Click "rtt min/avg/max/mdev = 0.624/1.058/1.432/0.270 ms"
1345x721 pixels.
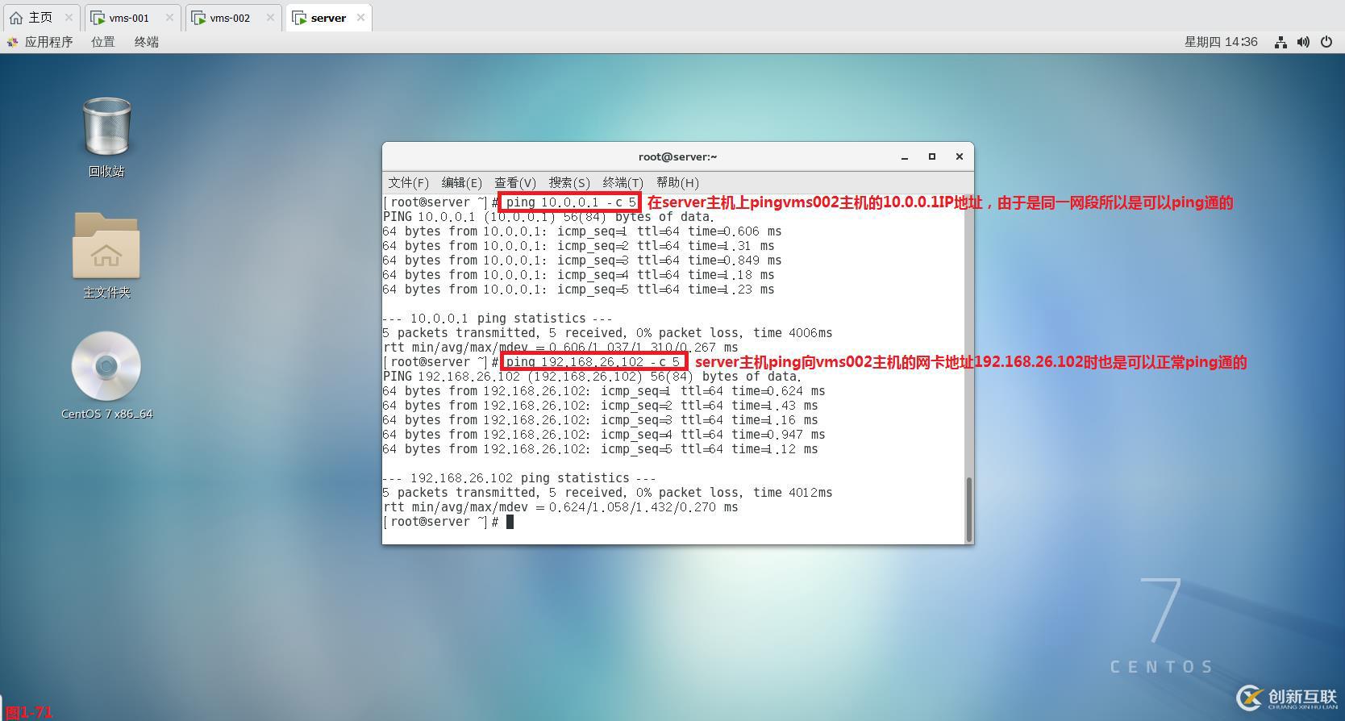560,507
